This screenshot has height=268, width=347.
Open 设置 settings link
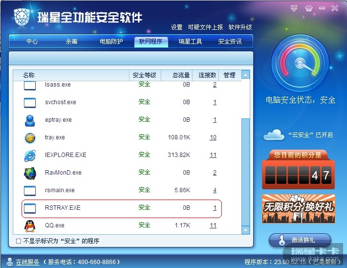pyautogui.click(x=176, y=27)
